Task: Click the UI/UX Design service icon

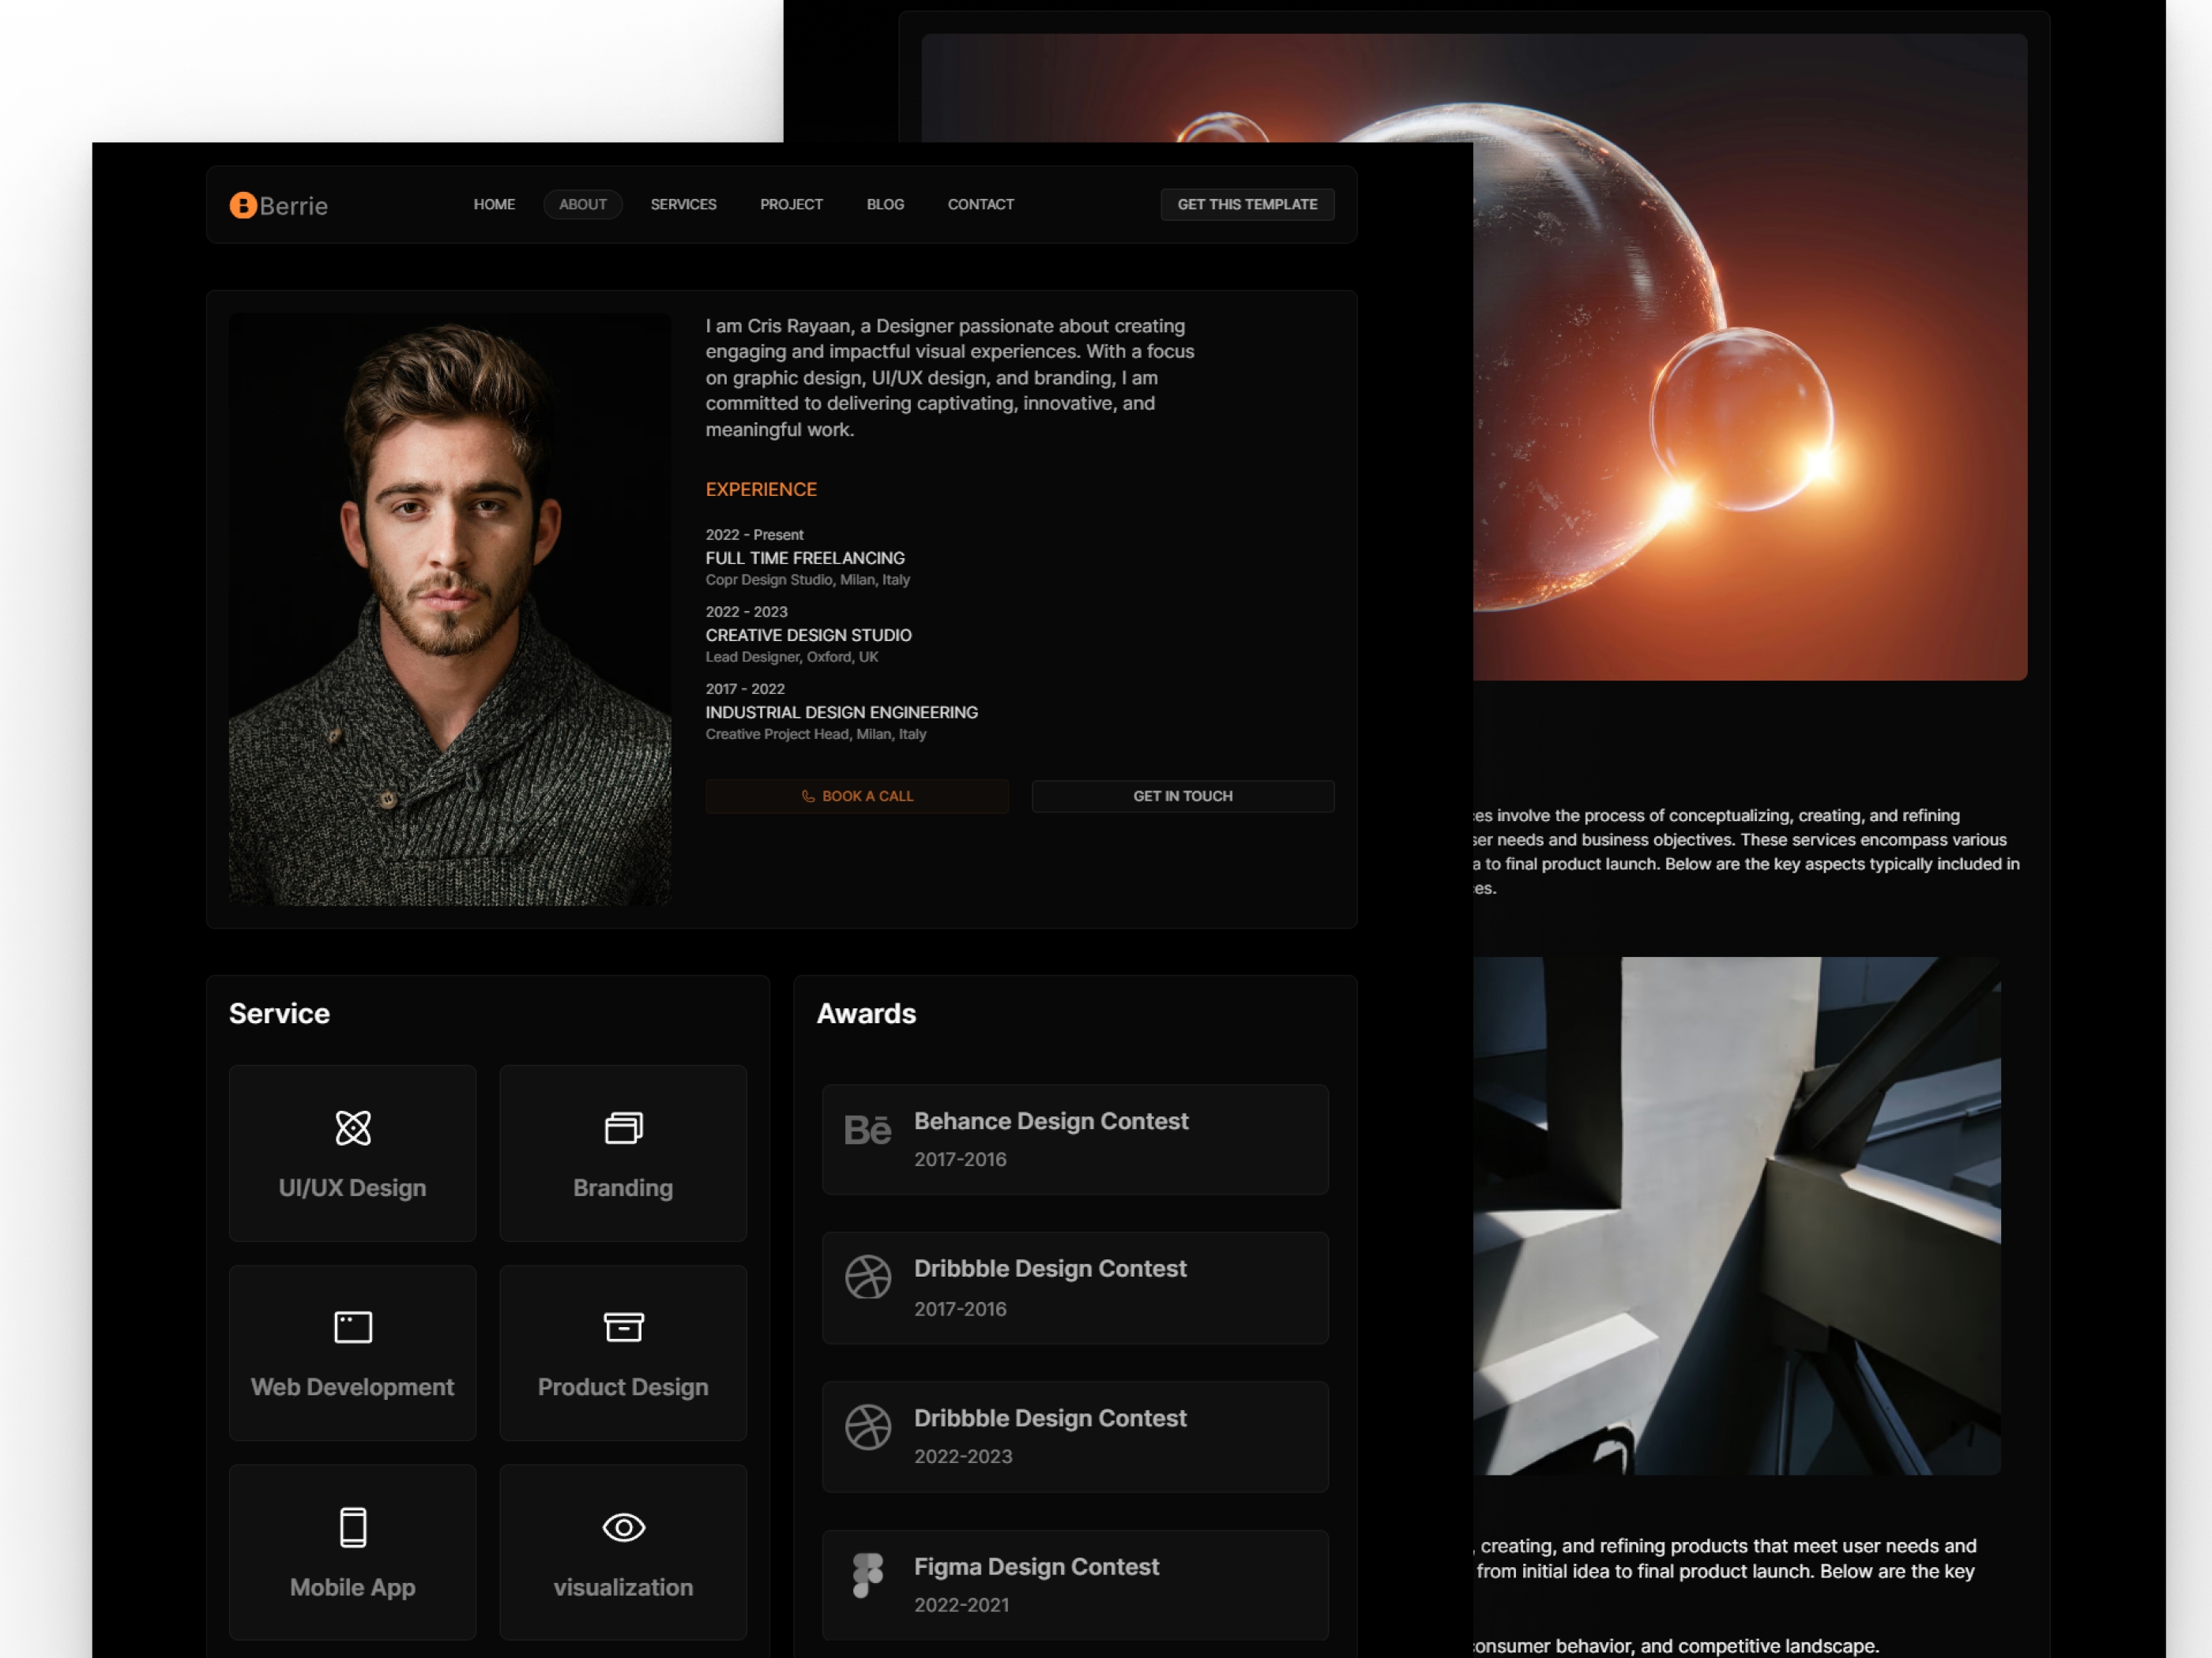Action: coord(350,1127)
